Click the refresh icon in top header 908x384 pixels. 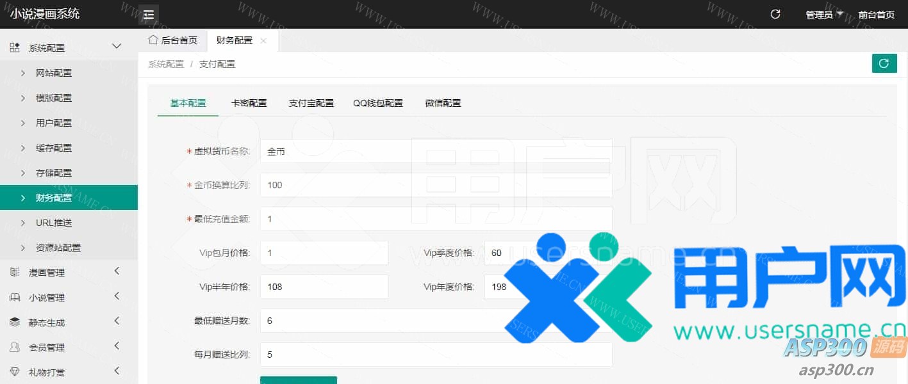775,14
